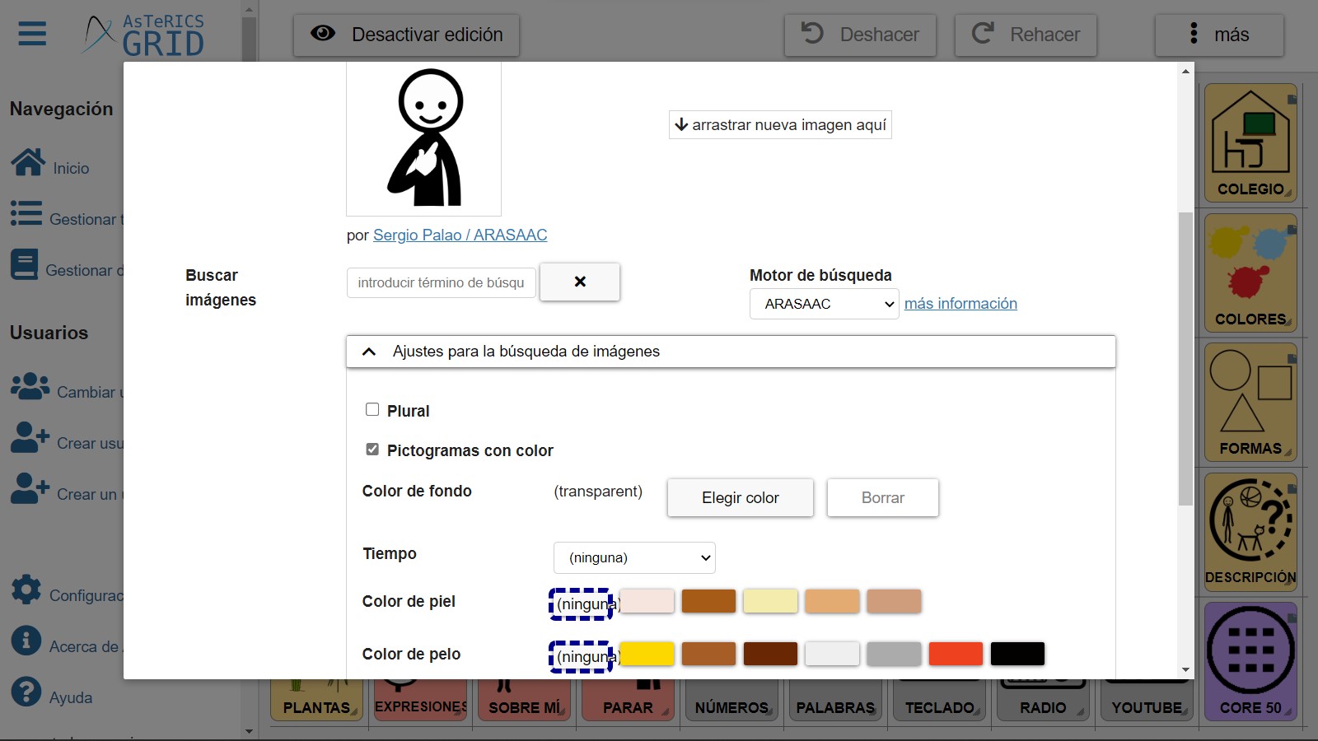Click the Ayuda question mark icon
This screenshot has width=1318, height=741.
coord(26,692)
